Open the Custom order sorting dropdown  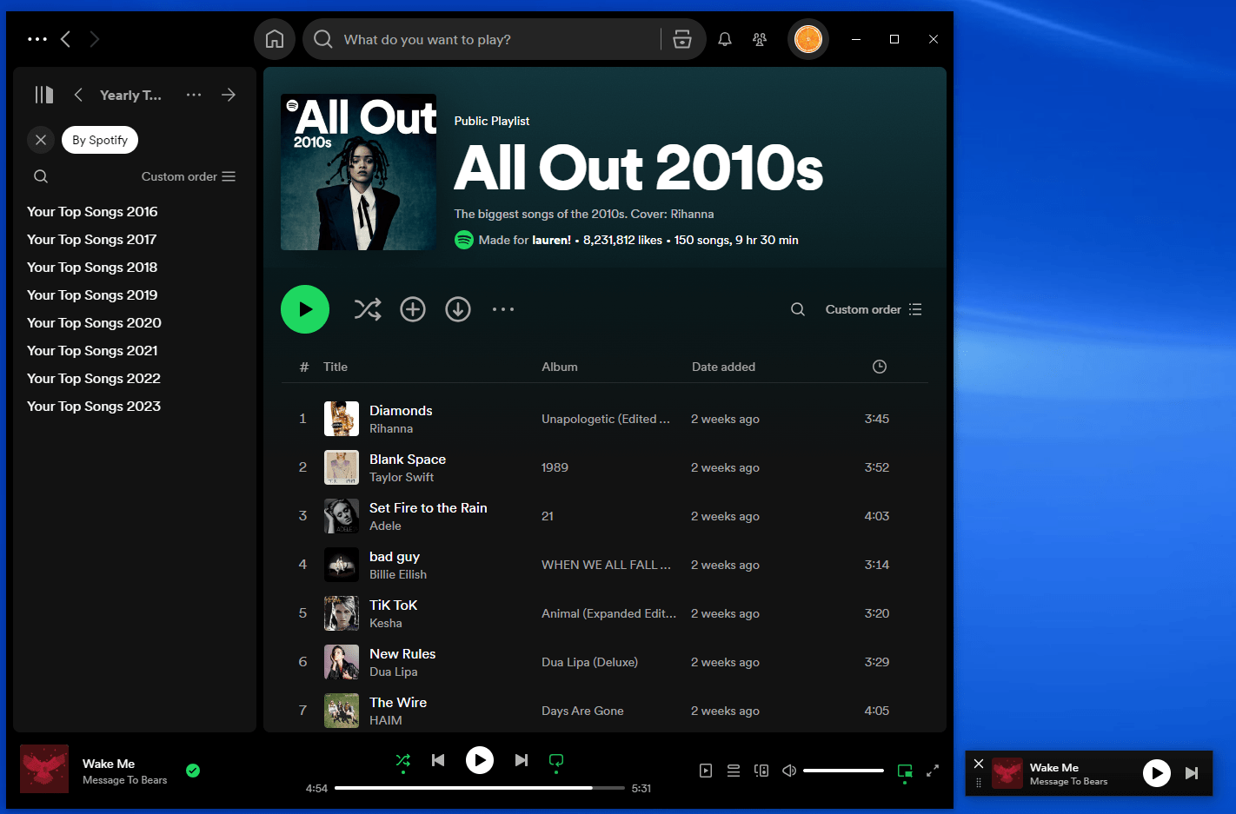(873, 309)
